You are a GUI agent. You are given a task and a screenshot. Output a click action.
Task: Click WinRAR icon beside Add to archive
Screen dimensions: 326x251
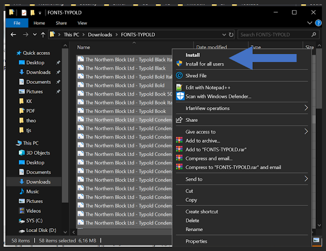(179, 140)
